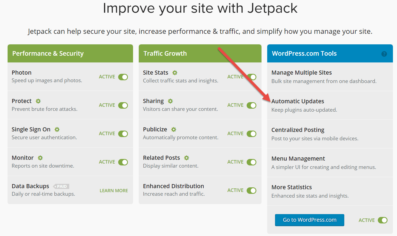Open Site Stats settings gear
Screen dimensions: 397x236
pos(175,73)
